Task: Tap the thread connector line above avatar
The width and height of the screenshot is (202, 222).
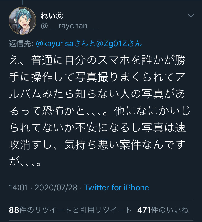Action: pos(22,2)
